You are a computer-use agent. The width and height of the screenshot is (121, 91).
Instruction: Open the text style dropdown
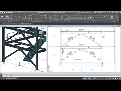[x=82, y=16]
